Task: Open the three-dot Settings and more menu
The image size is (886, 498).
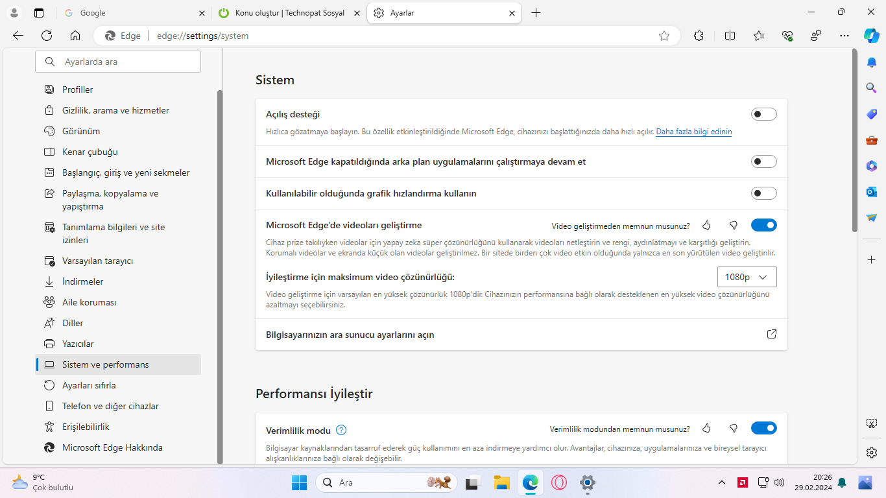Action: [x=844, y=36]
